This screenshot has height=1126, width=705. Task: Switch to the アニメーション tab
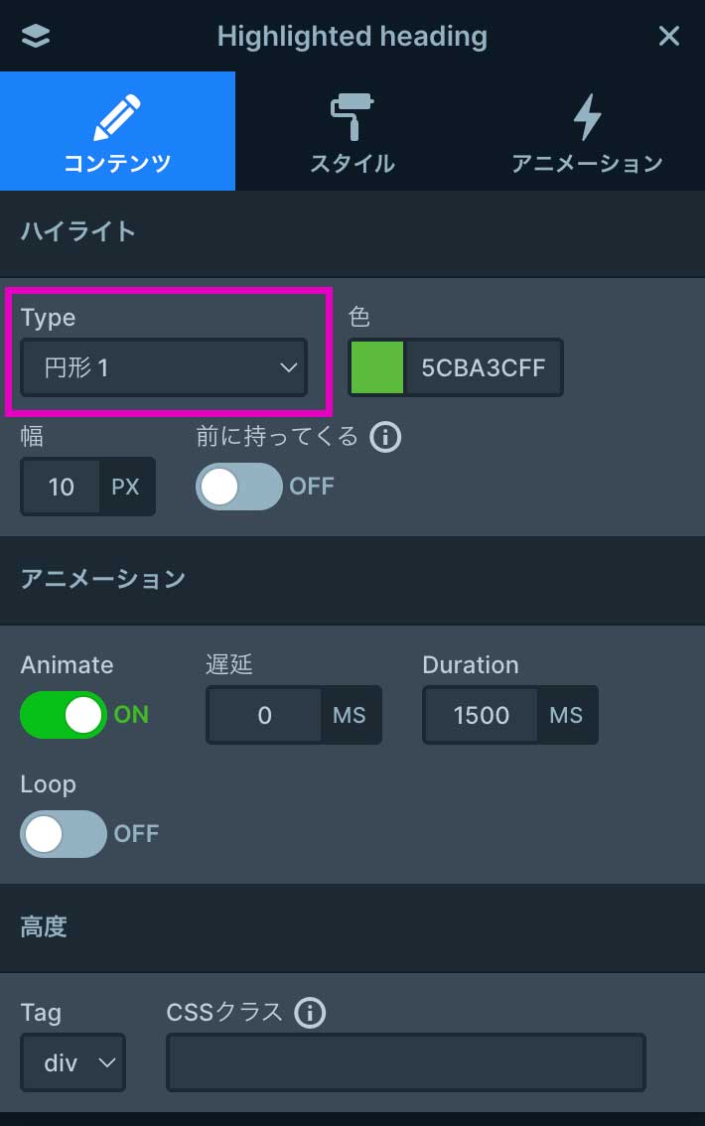587,162
